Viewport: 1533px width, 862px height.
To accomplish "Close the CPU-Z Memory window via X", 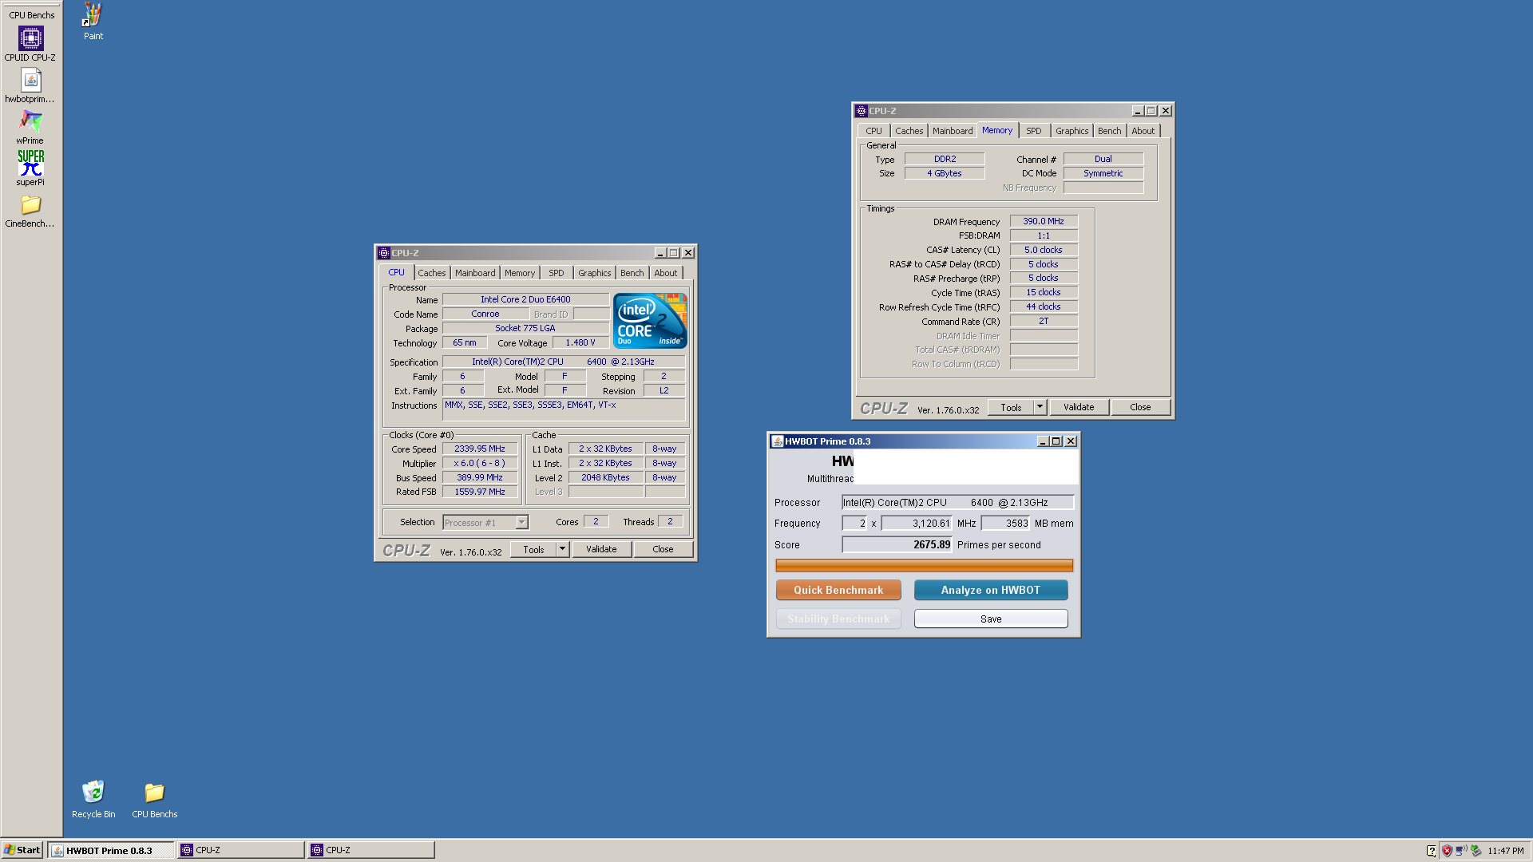I will pos(1166,111).
